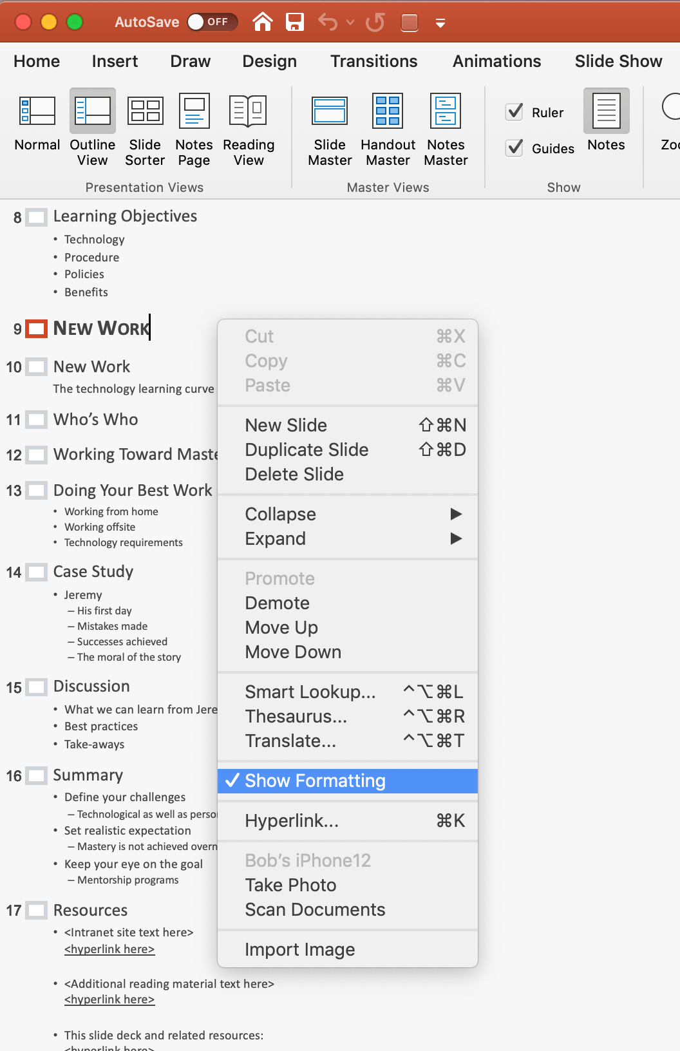Click the Take-aways bullet text

click(x=94, y=744)
